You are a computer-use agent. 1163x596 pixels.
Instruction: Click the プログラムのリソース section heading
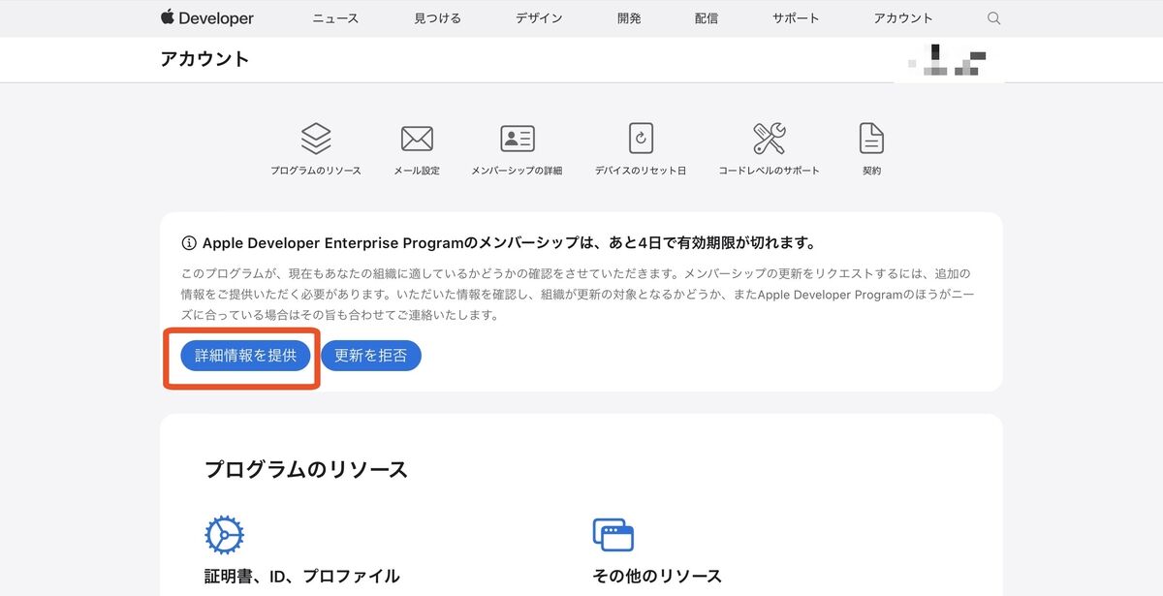306,470
